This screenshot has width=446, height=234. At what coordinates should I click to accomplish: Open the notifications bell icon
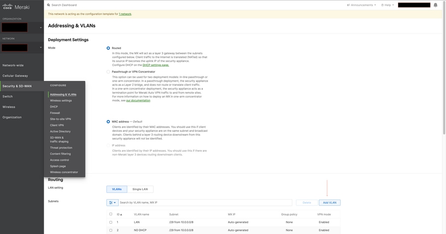click(x=435, y=5)
